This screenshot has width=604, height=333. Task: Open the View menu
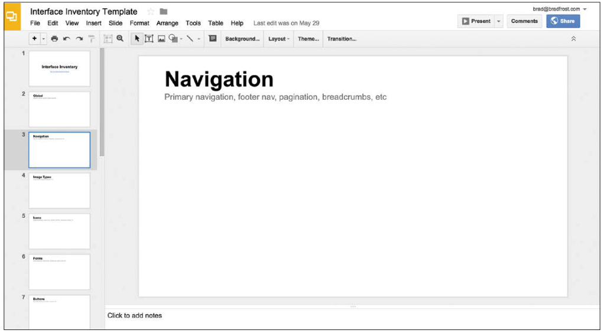point(72,23)
